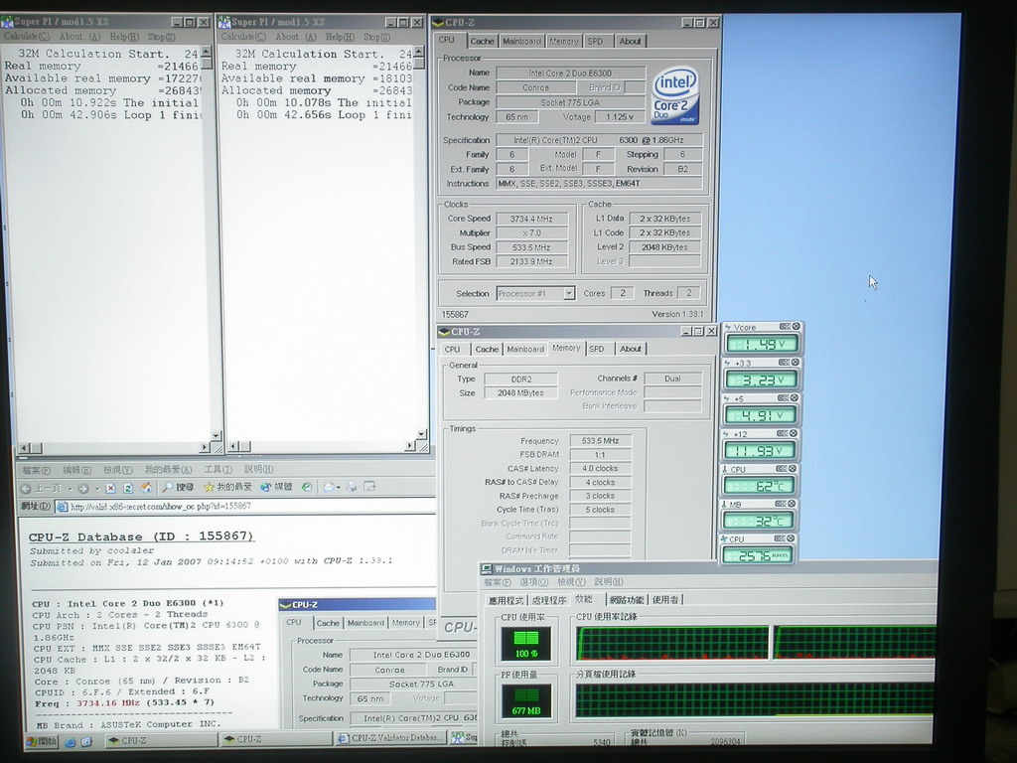This screenshot has width=1017, height=763.
Task: Click right Super PI horizontal scrollbar left arrow
Action: pyautogui.click(x=233, y=447)
